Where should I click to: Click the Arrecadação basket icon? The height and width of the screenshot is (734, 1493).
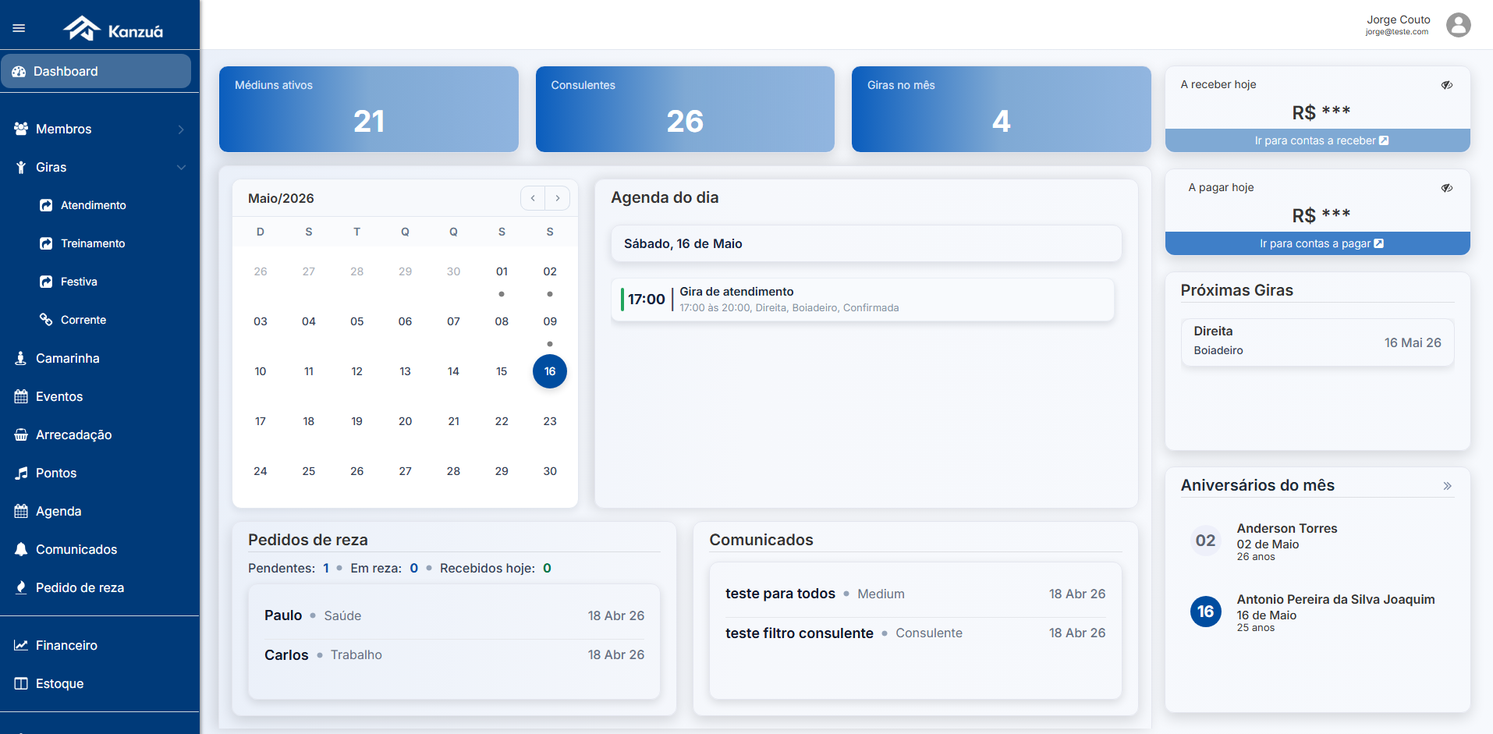(21, 434)
